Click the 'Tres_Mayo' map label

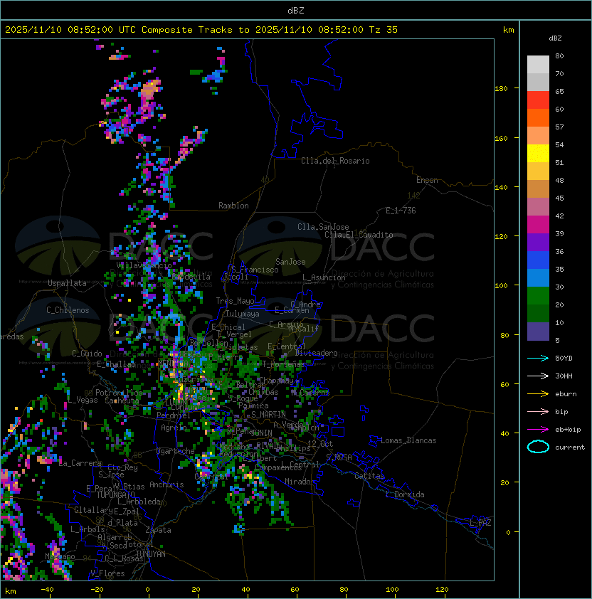(235, 301)
